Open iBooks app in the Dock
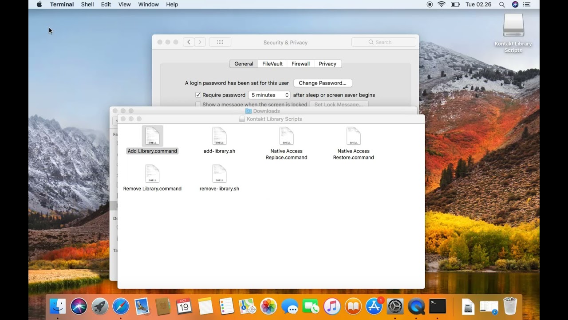The image size is (568, 320). coord(353,306)
